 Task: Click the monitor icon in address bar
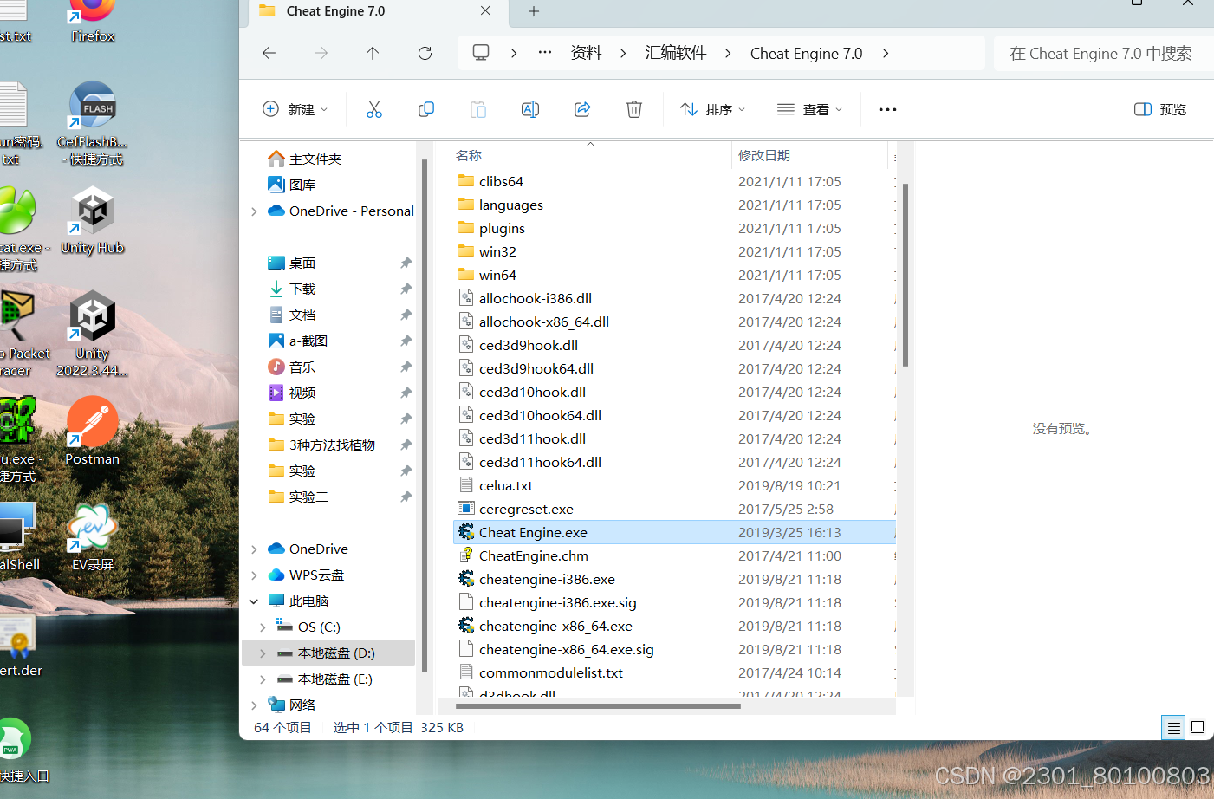coord(481,53)
